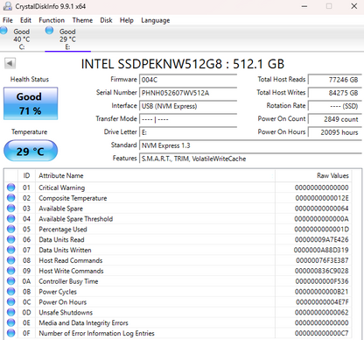This screenshot has width=364, height=340.
Task: Select the Controller Busy Time attribute name
Action: click(x=68, y=281)
